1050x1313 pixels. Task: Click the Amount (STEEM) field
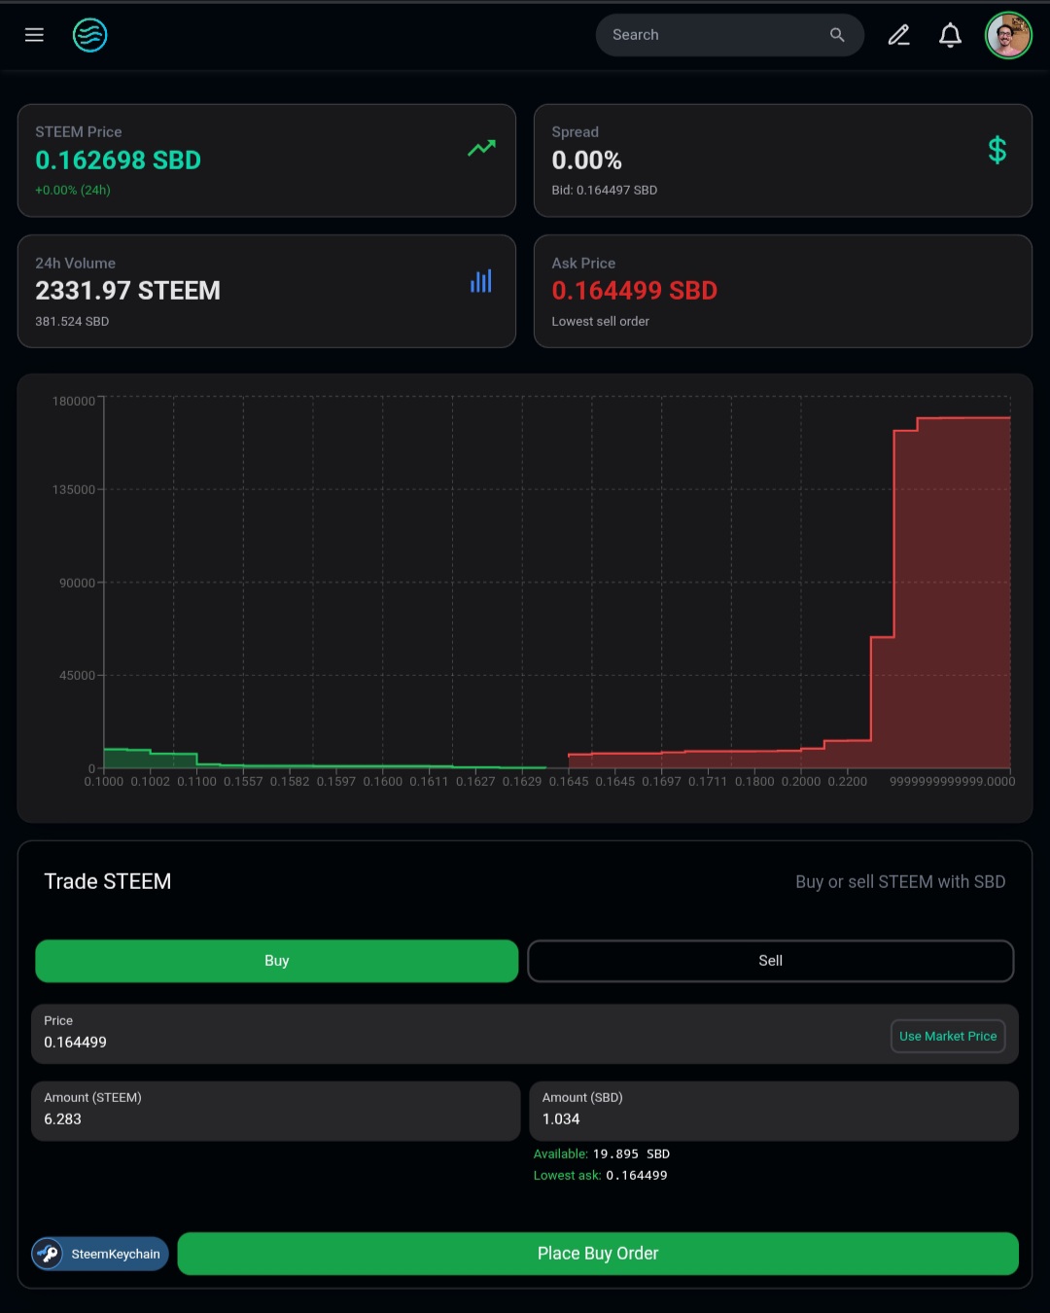pyautogui.click(x=276, y=1111)
